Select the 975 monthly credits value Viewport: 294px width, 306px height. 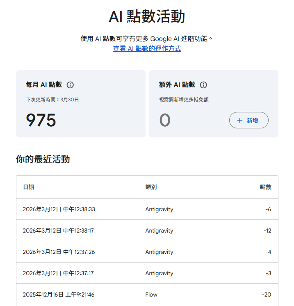[41, 120]
